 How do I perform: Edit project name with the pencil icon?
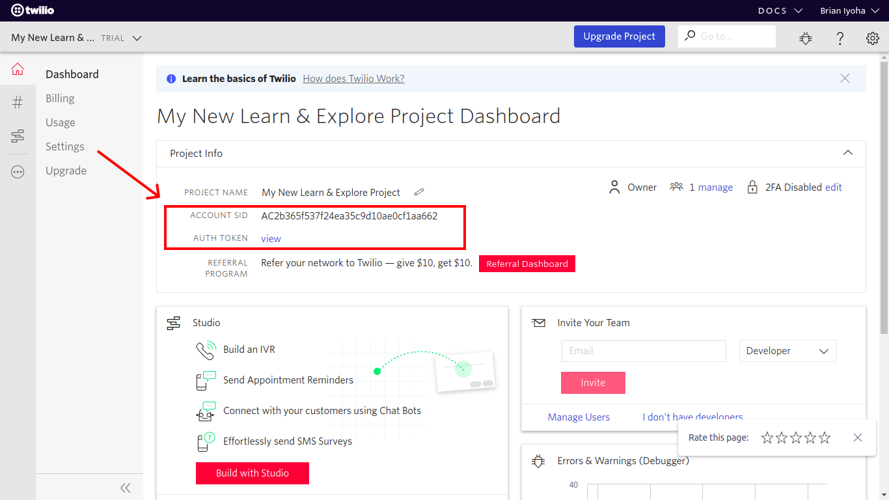point(419,192)
